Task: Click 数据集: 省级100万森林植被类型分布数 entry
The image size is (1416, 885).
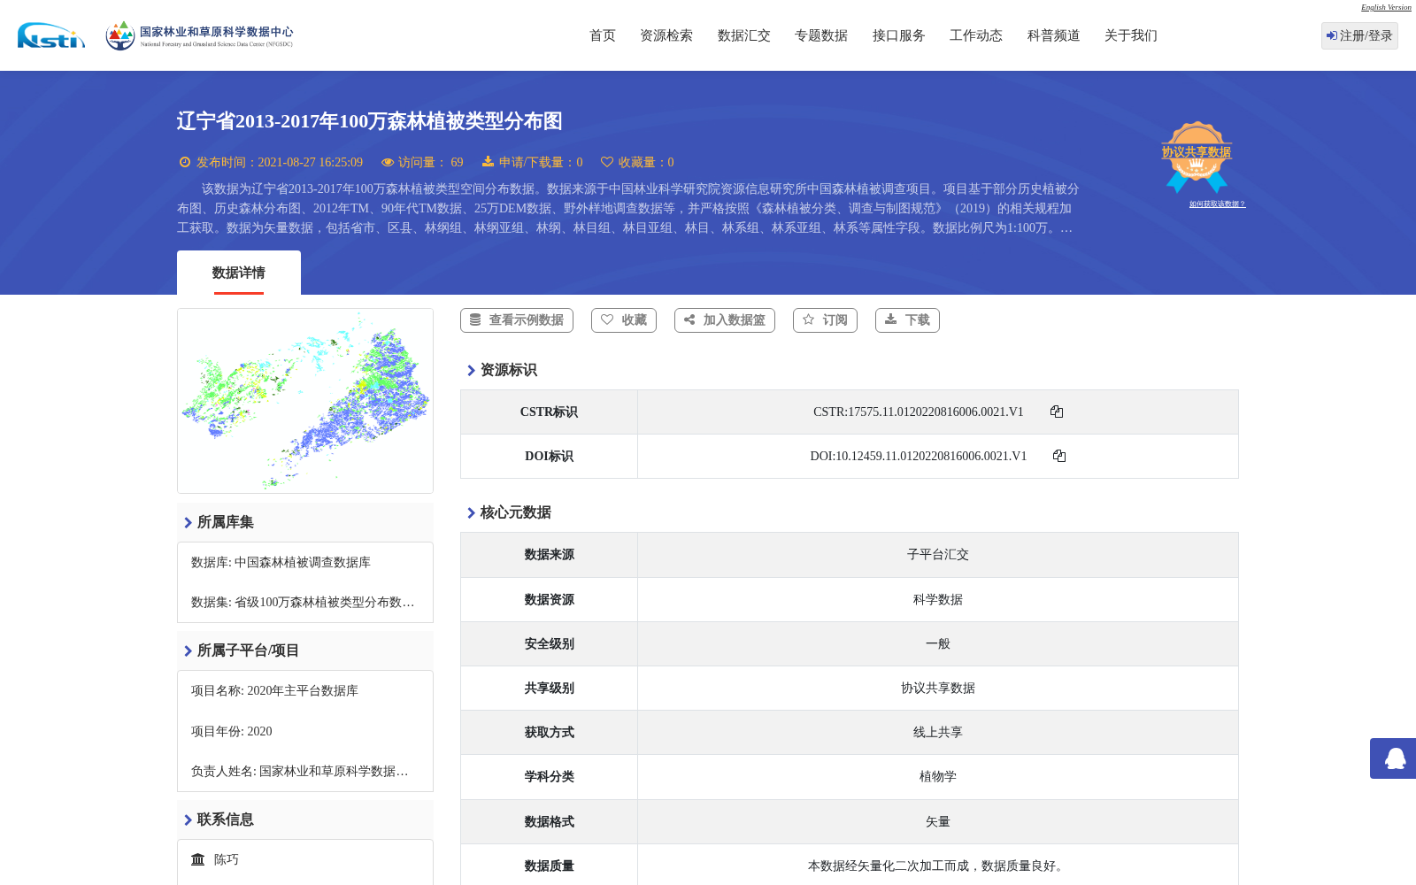Action: [x=304, y=603]
